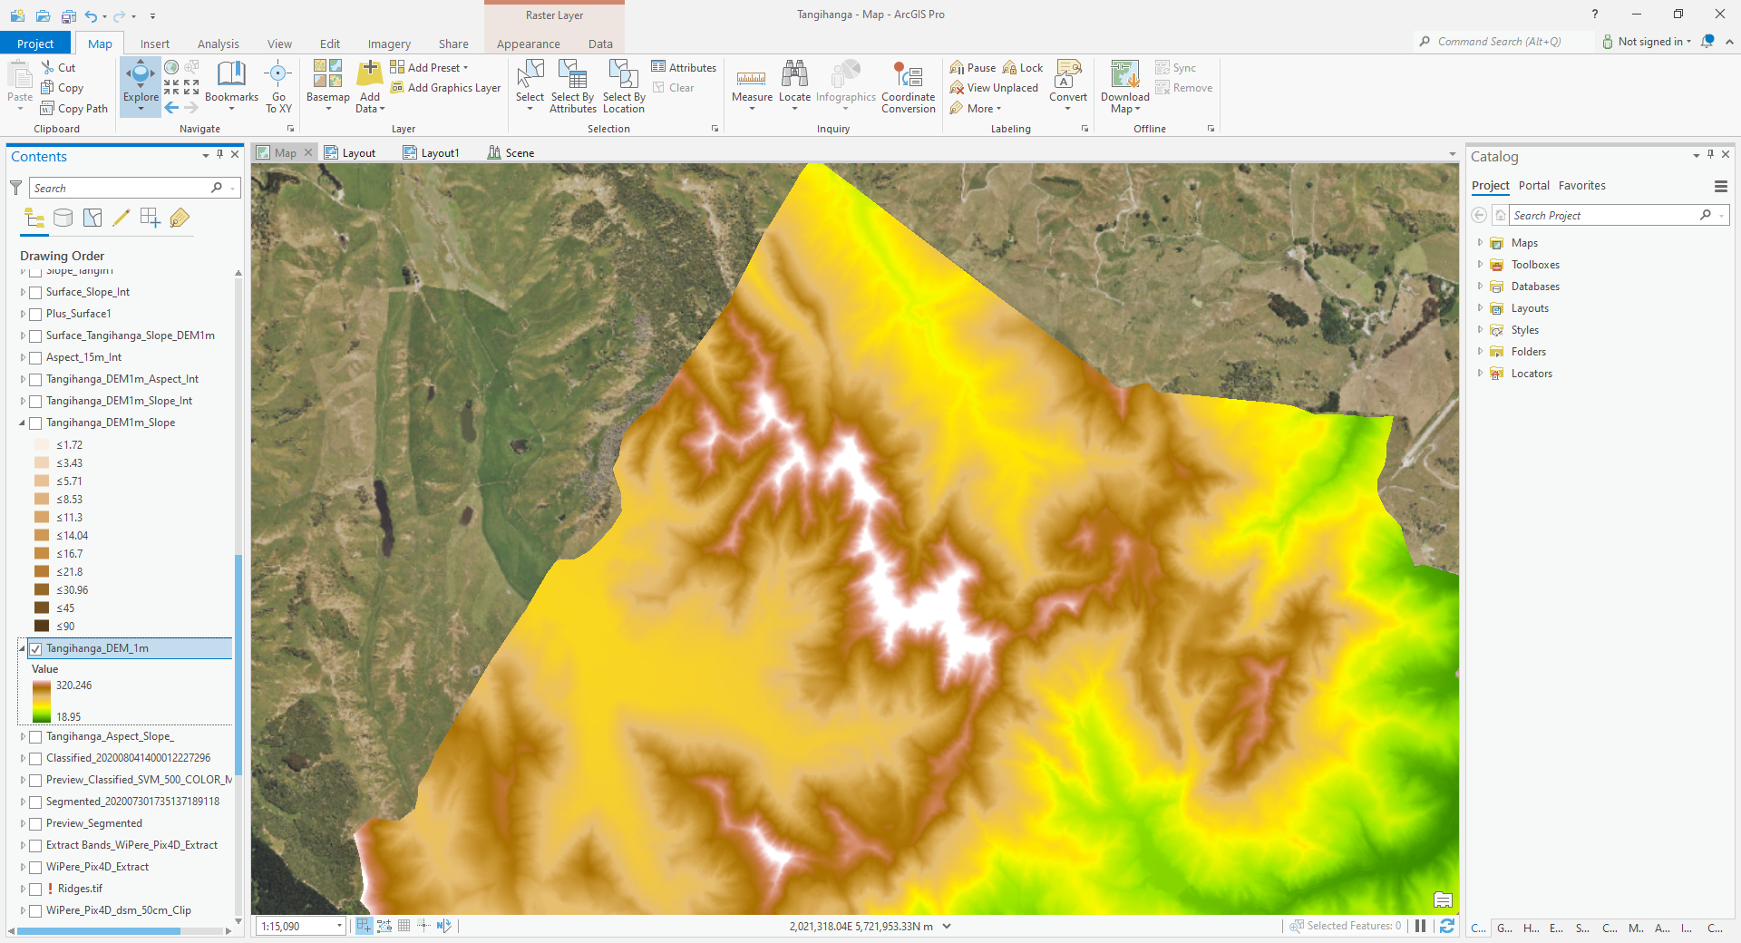Viewport: 1741px width, 943px height.
Task: Click Add Graphics Layer
Action: [445, 87]
